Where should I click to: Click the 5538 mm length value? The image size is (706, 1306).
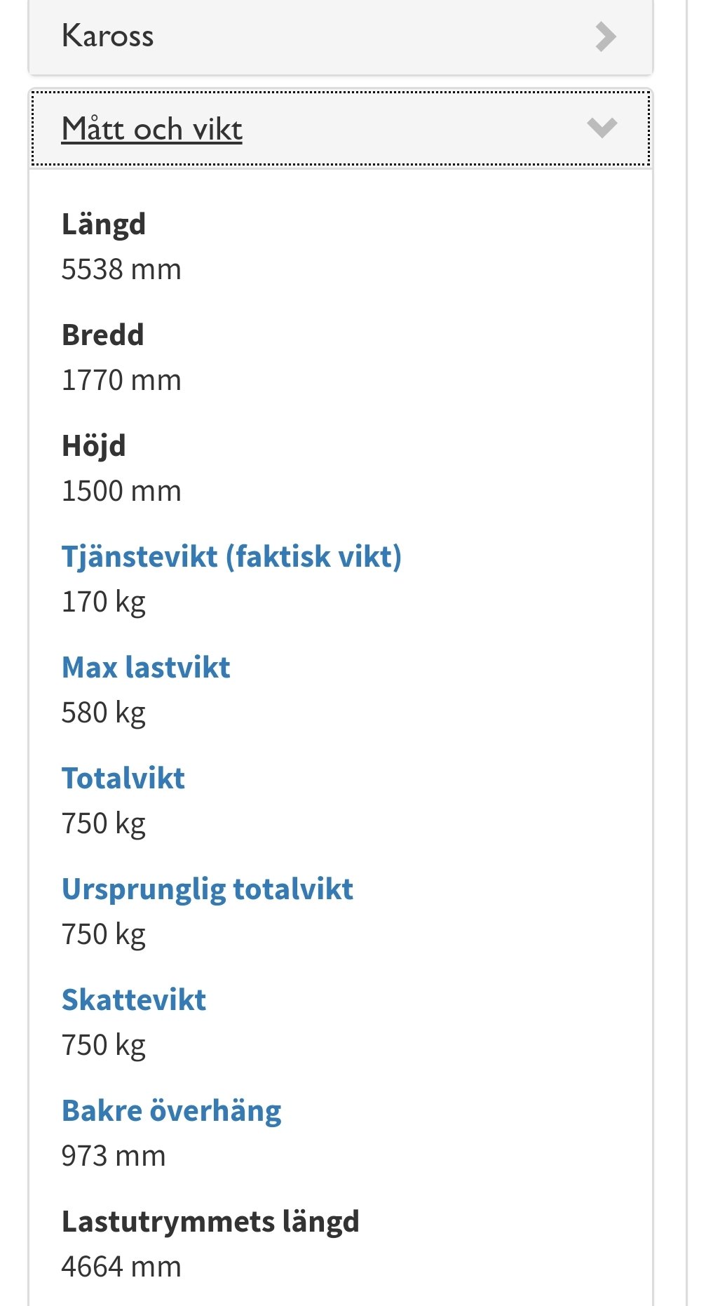(x=121, y=269)
